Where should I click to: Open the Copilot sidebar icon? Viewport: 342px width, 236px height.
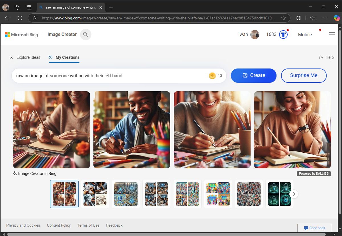tap(337, 18)
